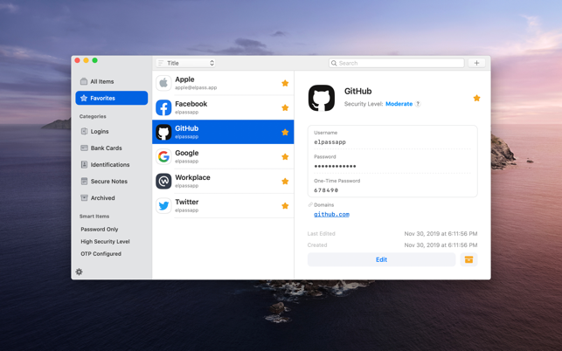
Task: Click the All Items sidebar icon
Action: 84,81
